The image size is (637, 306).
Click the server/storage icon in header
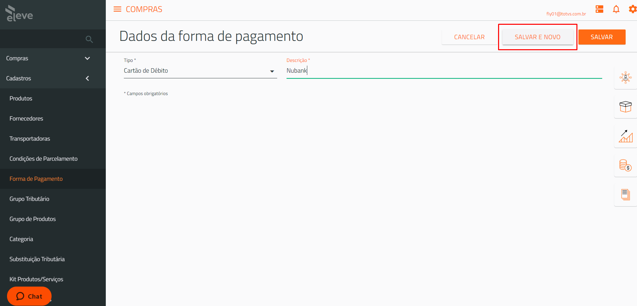point(600,9)
